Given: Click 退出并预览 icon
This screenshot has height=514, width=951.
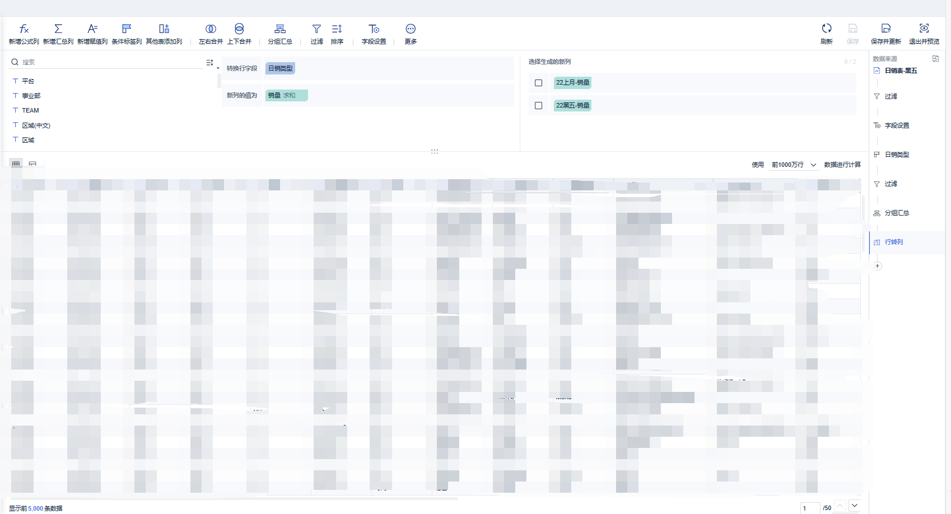Looking at the screenshot, I should tap(924, 28).
